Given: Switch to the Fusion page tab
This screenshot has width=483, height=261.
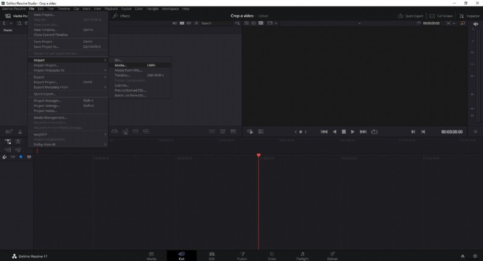Looking at the screenshot, I should 242,256.
